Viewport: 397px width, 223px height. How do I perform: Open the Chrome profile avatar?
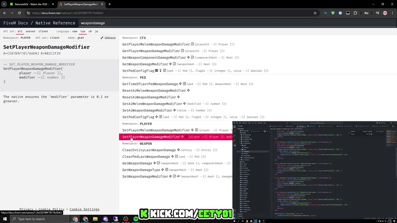pos(385,13)
